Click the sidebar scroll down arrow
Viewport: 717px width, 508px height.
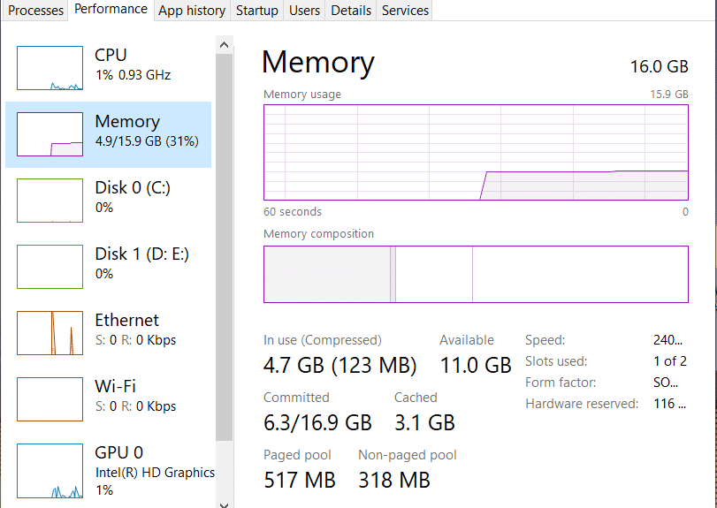224,503
